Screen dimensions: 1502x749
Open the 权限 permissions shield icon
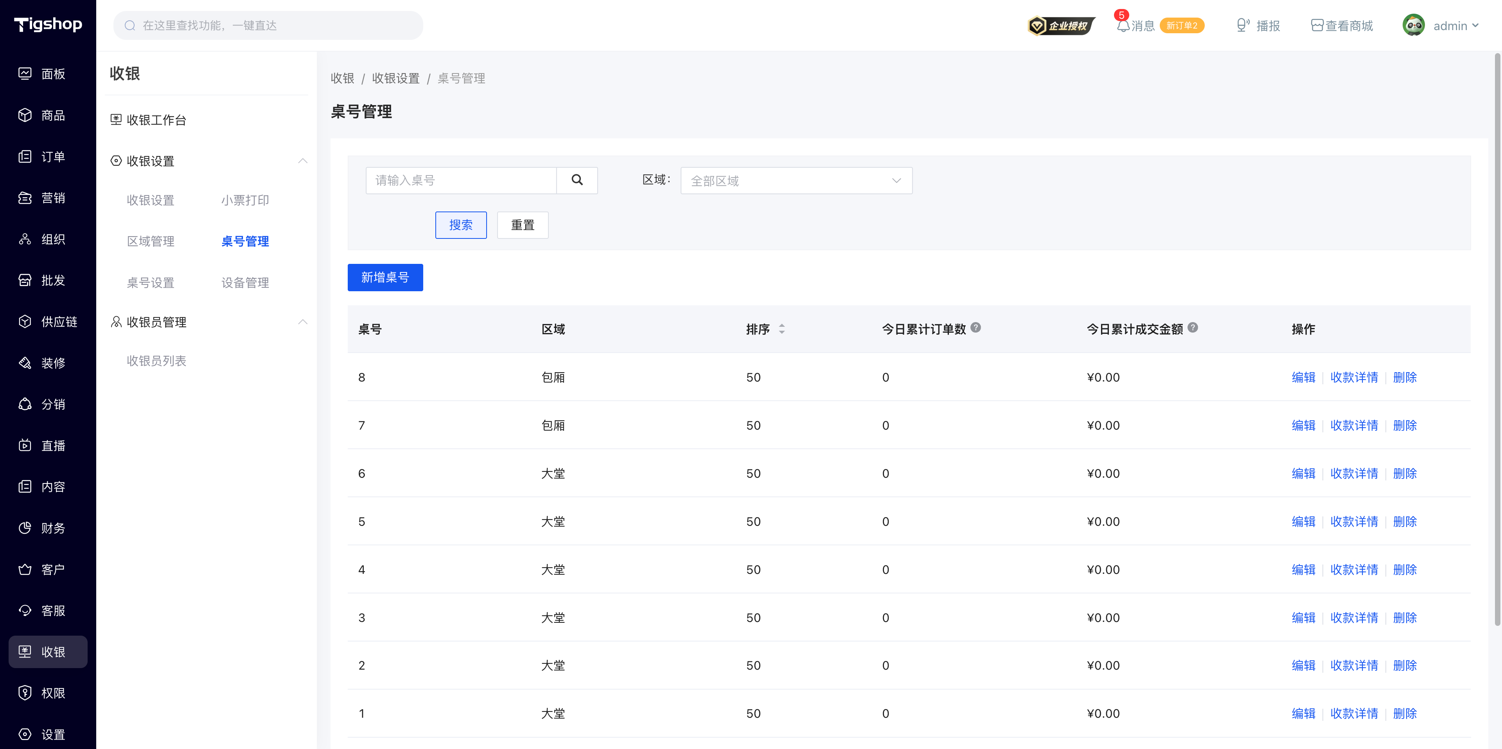pos(25,692)
